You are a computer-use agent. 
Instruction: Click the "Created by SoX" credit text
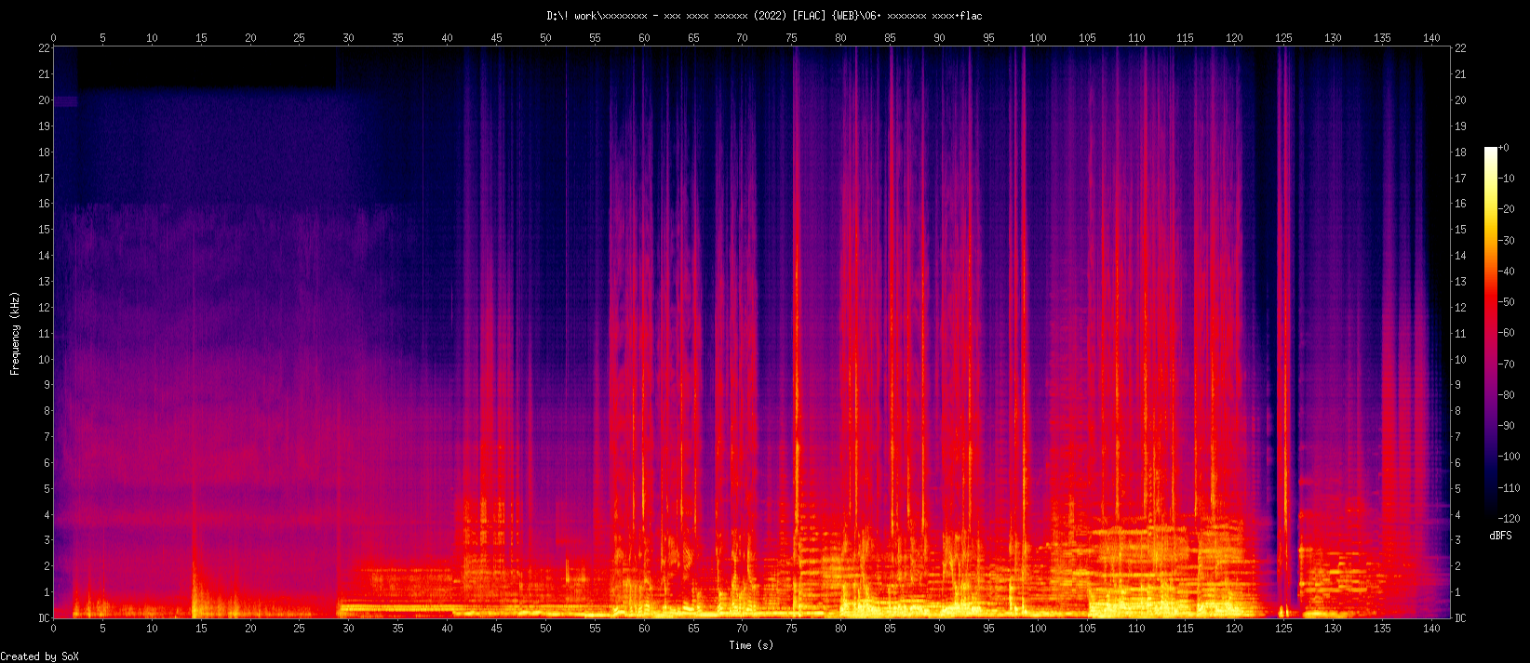pos(40,656)
